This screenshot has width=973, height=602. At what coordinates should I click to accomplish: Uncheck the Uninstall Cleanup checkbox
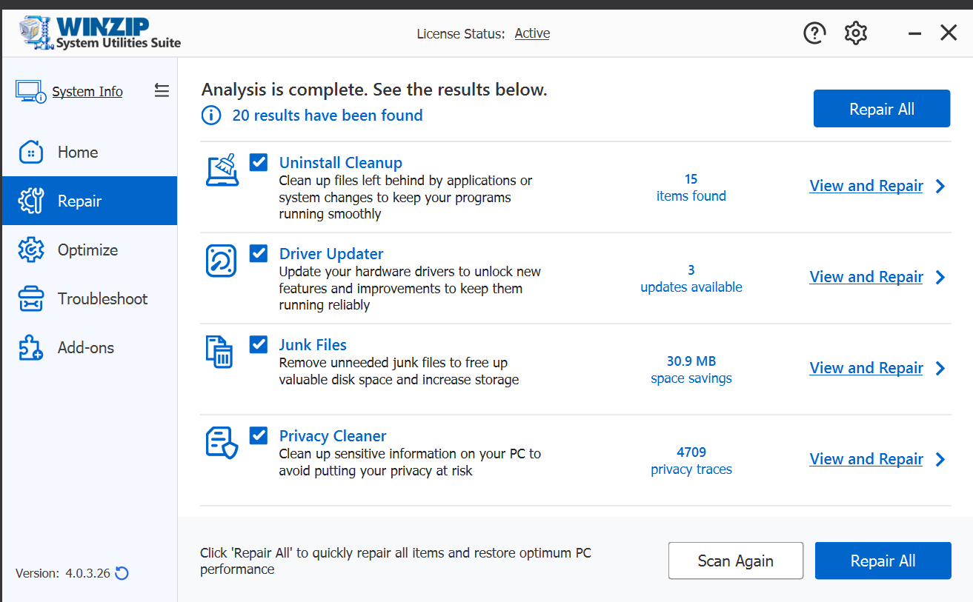click(x=259, y=162)
